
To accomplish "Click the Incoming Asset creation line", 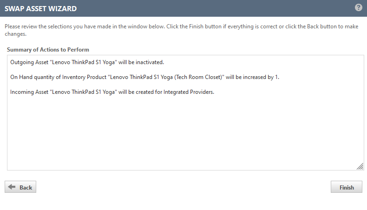I will tap(112, 92).
